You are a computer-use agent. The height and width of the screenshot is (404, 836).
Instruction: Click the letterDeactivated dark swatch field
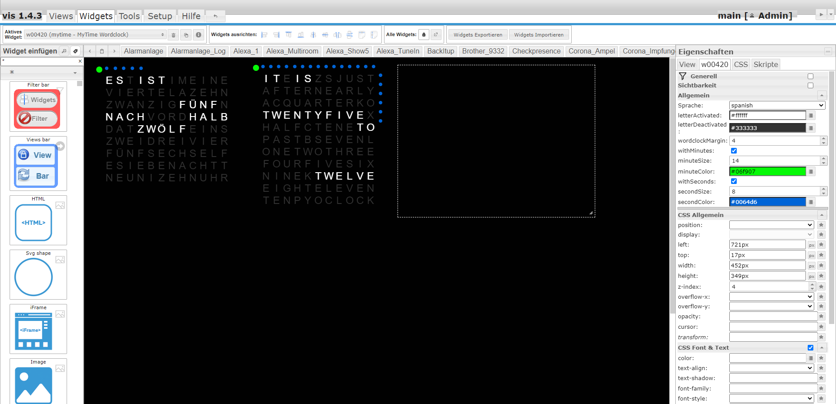point(768,128)
